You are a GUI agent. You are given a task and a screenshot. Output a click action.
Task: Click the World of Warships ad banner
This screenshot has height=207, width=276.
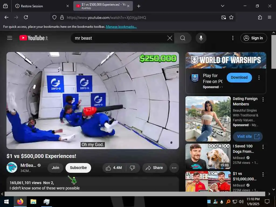[x=226, y=60]
